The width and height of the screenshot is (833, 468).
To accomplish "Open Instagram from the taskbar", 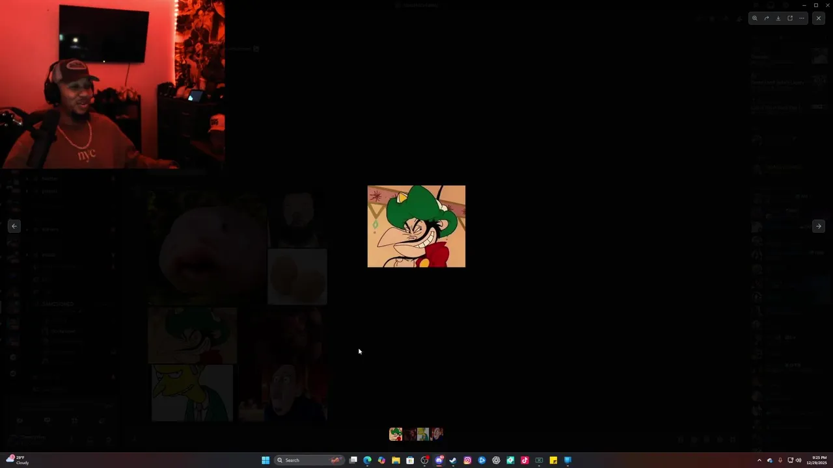I will (x=467, y=460).
